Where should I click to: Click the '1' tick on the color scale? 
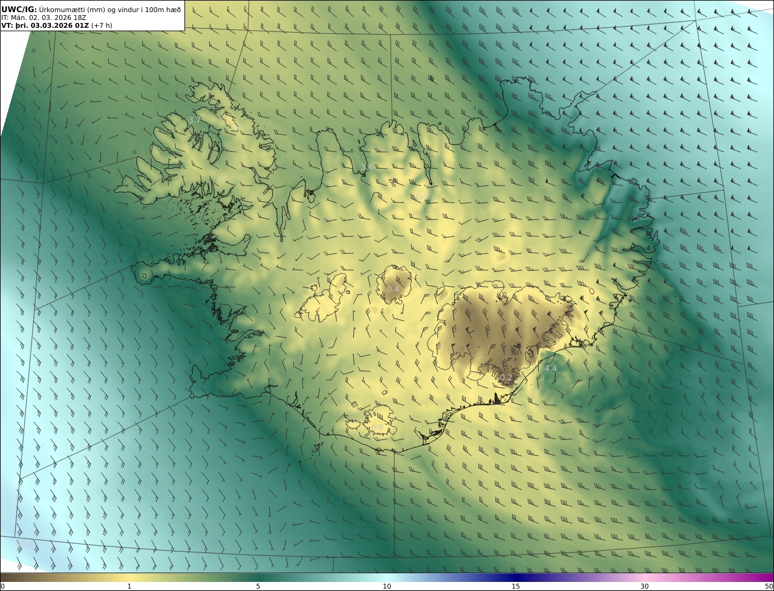(129, 586)
